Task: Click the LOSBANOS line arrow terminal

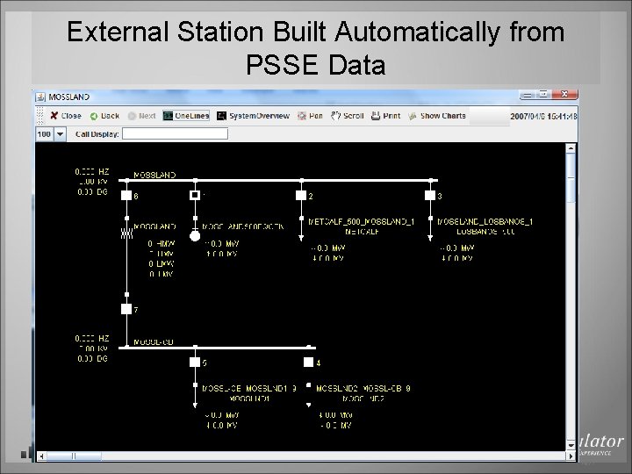Action: 430,238
